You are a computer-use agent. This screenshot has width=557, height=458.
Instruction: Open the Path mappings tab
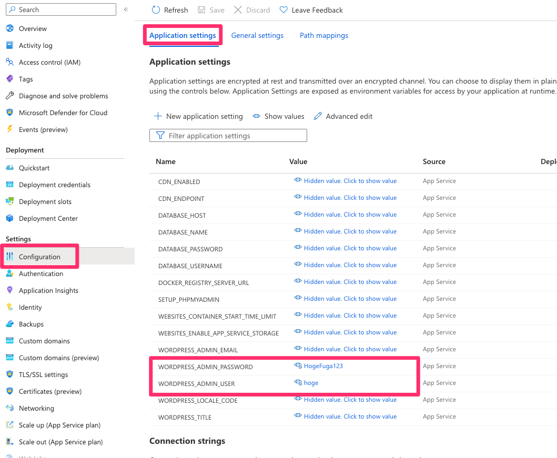[x=324, y=35]
